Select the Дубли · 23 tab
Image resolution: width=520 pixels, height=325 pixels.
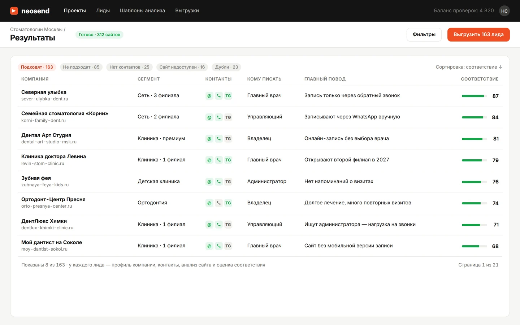226,67
